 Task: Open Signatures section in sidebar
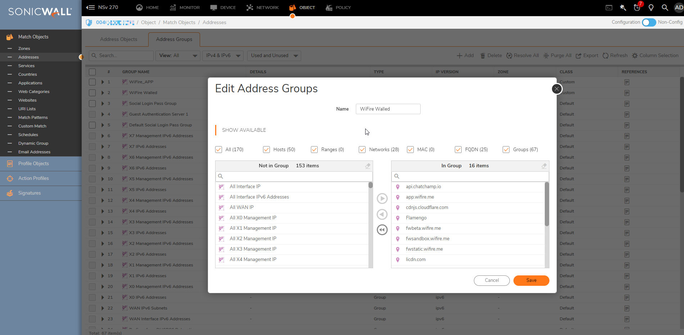point(41,193)
